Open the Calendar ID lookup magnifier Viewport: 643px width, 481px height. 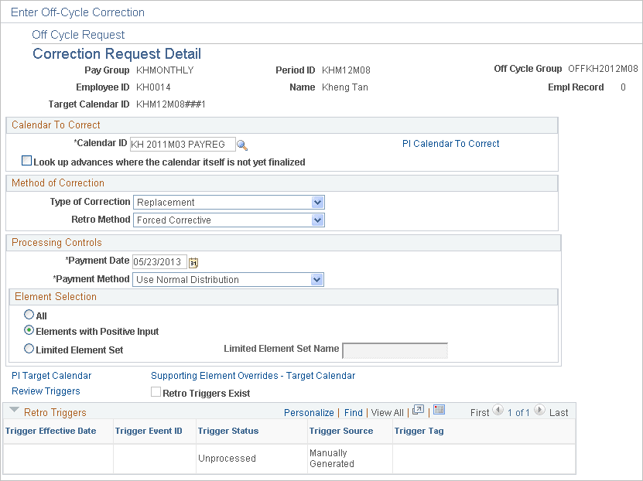243,144
